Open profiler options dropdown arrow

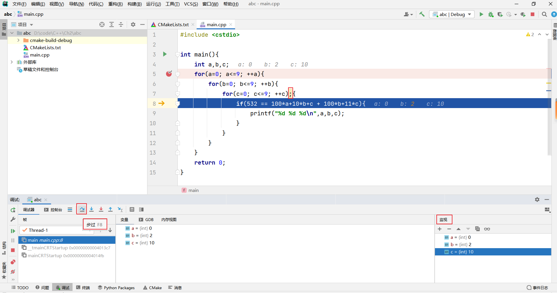click(516, 14)
